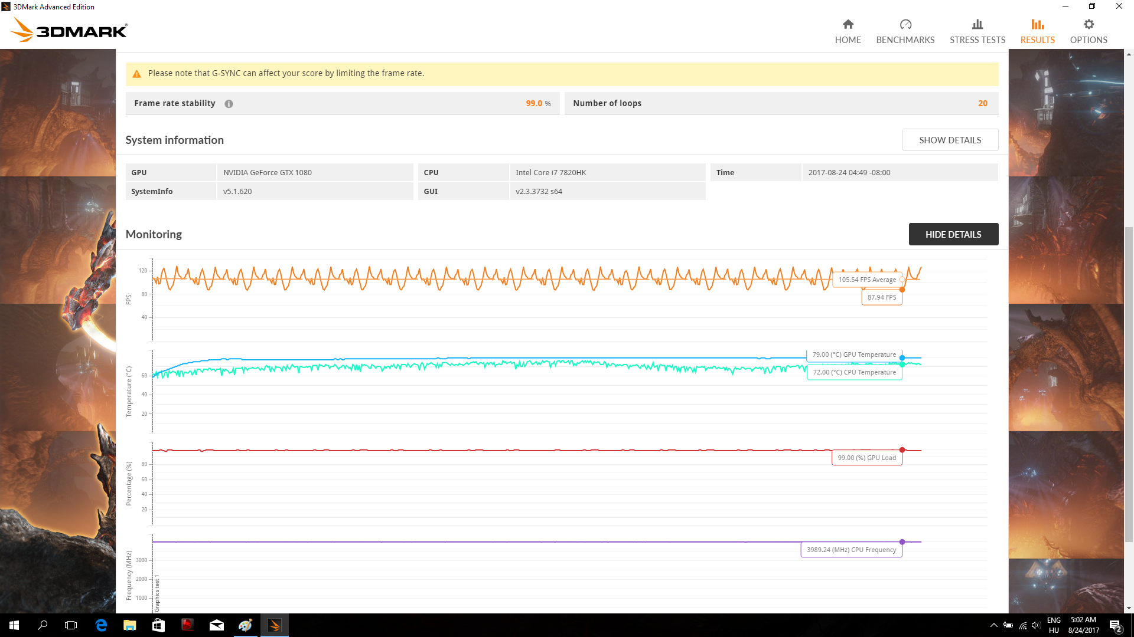Switch to STRESS TESTS tab

(x=977, y=32)
